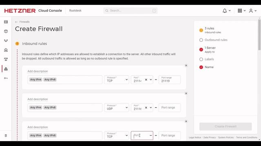Clear port value in first TCP rule

(146, 79)
